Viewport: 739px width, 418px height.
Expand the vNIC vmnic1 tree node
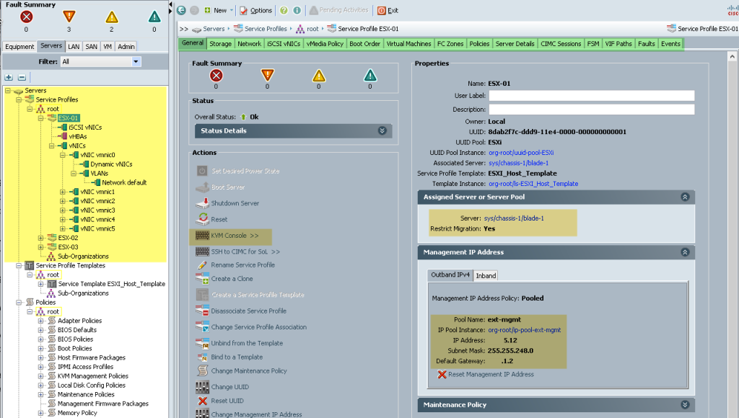(x=63, y=192)
